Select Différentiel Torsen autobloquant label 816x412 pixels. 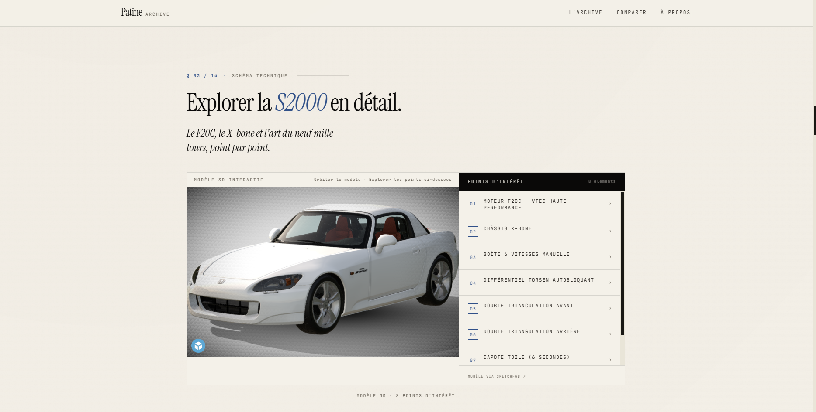pyautogui.click(x=539, y=280)
